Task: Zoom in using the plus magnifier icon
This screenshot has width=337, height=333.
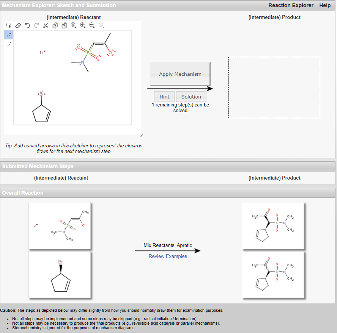Action: (x=83, y=25)
